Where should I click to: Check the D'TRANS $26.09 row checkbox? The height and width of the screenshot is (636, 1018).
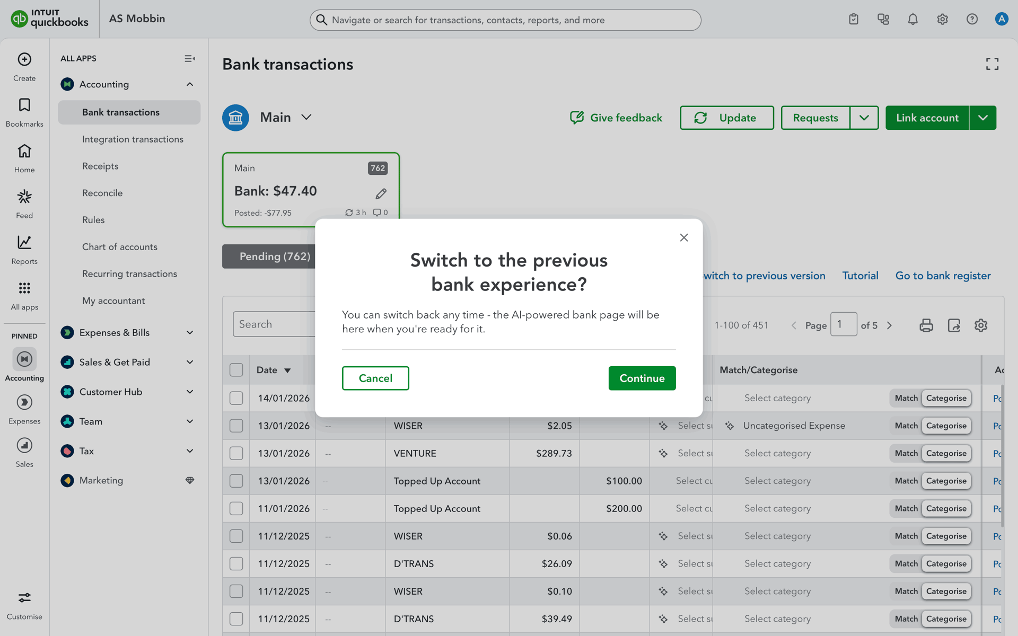[236, 563]
